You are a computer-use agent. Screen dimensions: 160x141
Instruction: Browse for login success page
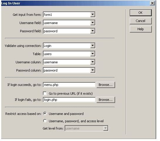point(106,85)
